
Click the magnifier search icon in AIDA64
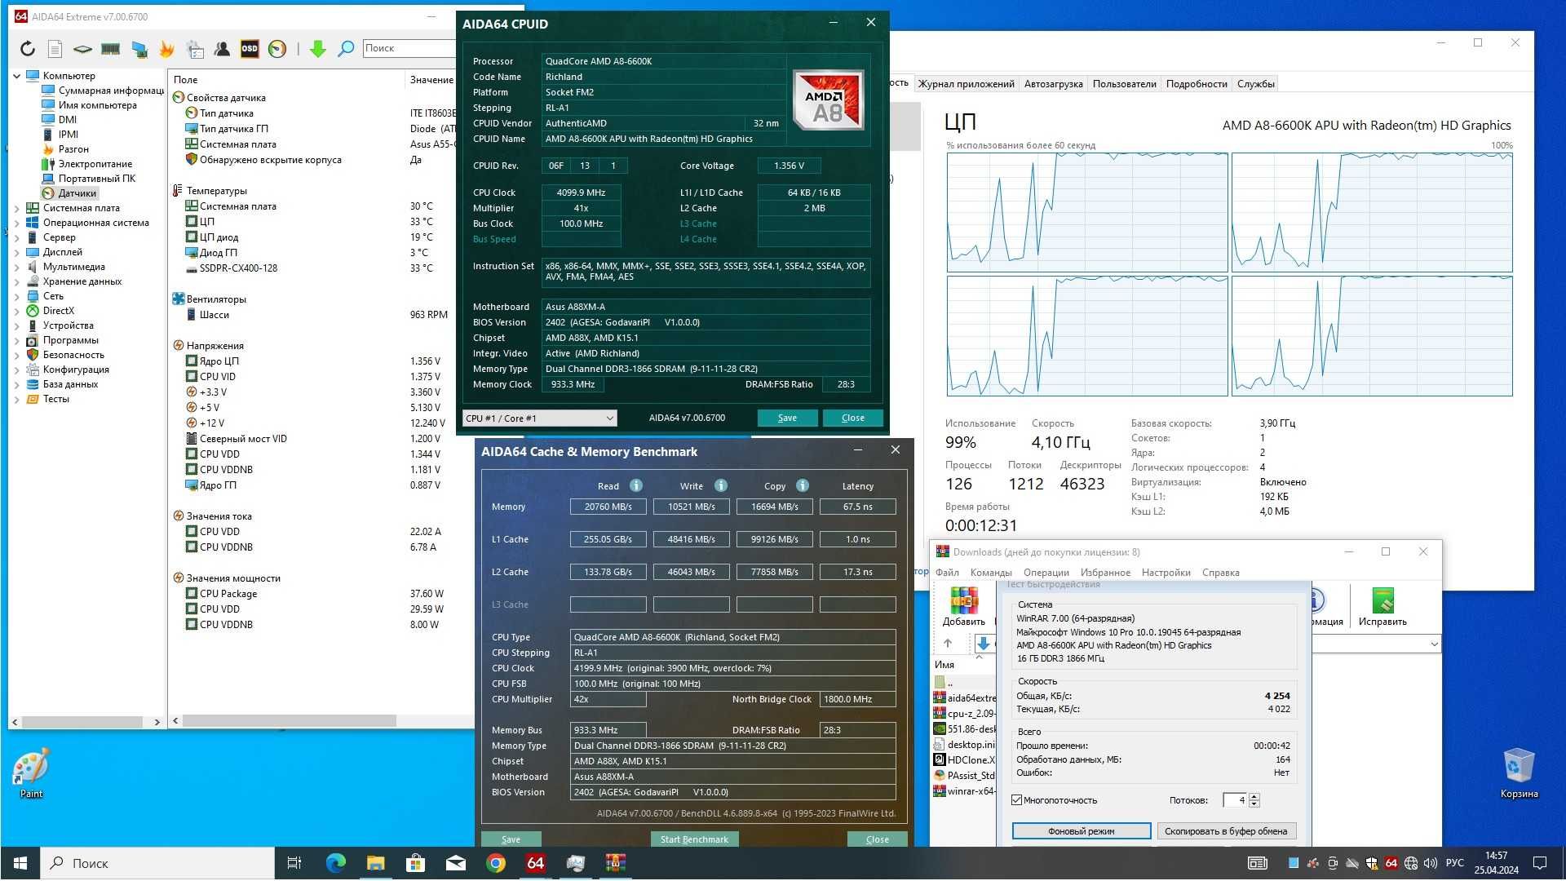click(346, 49)
